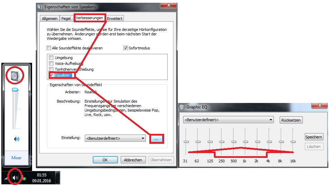Click the taskbar volume tray icon

(x=15, y=178)
